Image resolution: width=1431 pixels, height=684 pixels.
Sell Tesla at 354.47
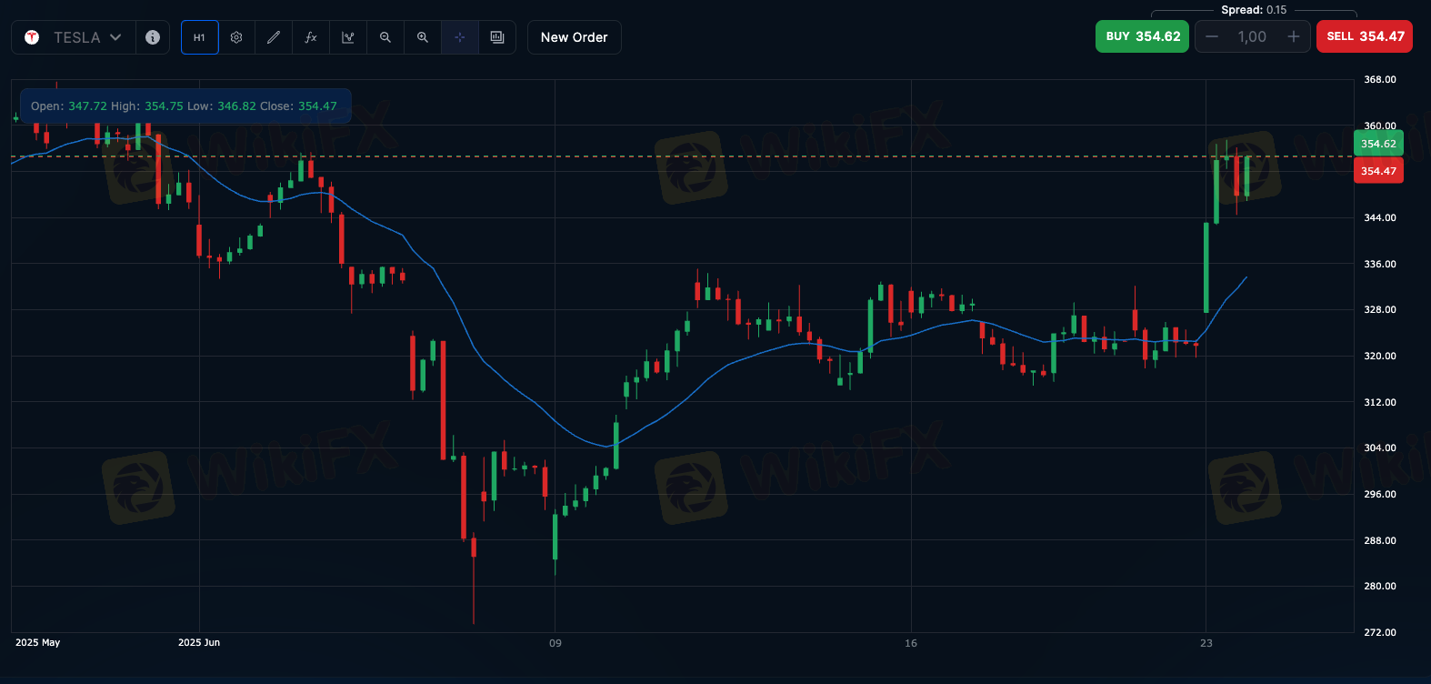point(1365,36)
